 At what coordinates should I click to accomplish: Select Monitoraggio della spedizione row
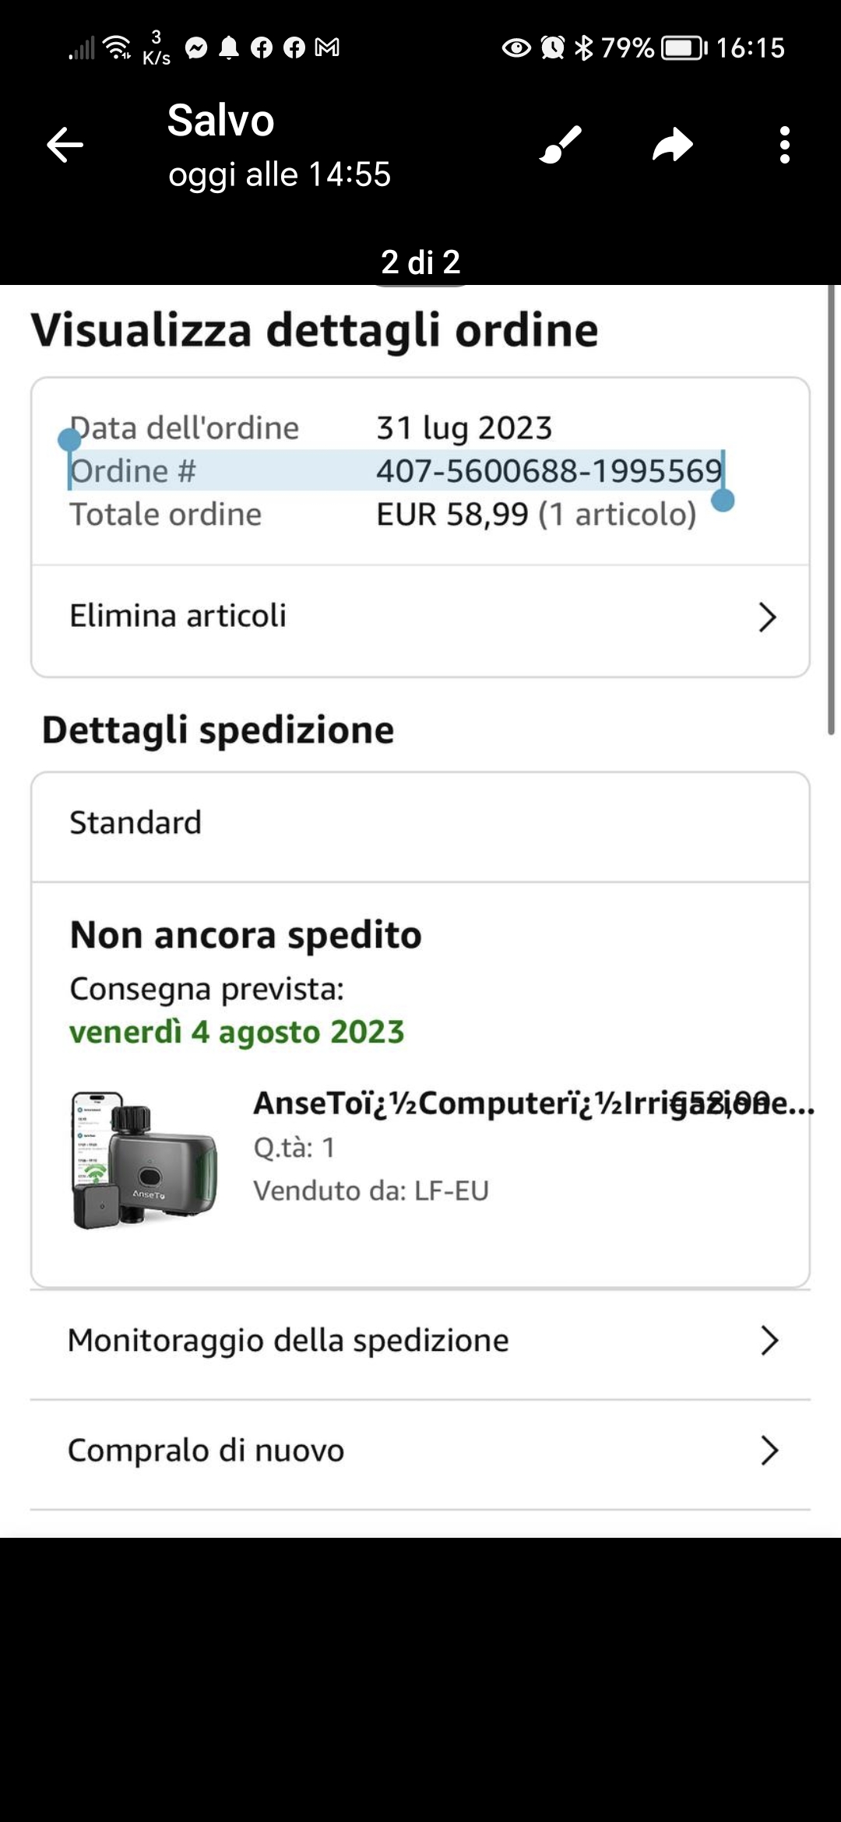420,1342
